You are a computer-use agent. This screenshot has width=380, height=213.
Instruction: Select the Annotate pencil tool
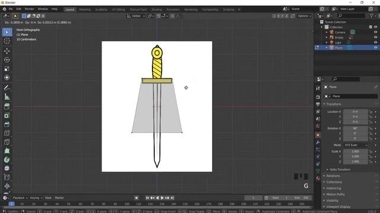coord(7,88)
